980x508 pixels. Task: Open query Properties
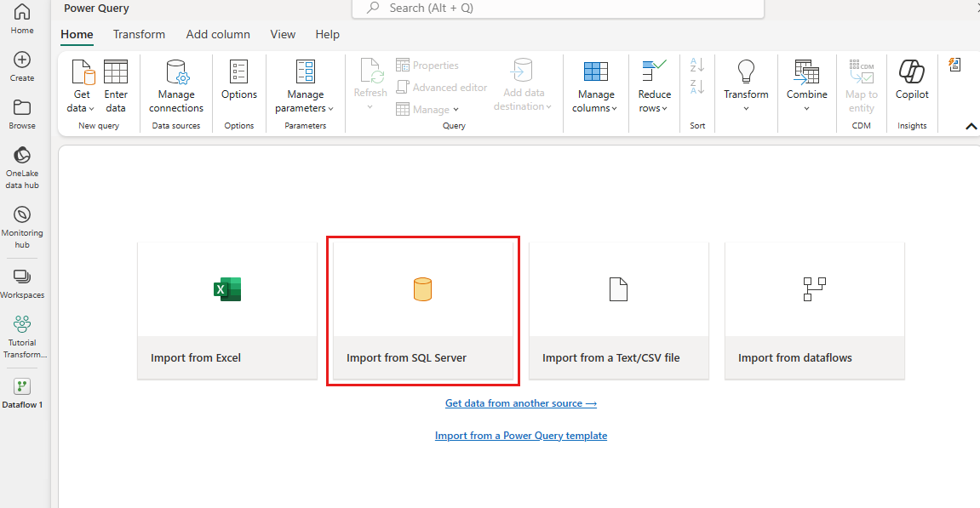[427, 65]
